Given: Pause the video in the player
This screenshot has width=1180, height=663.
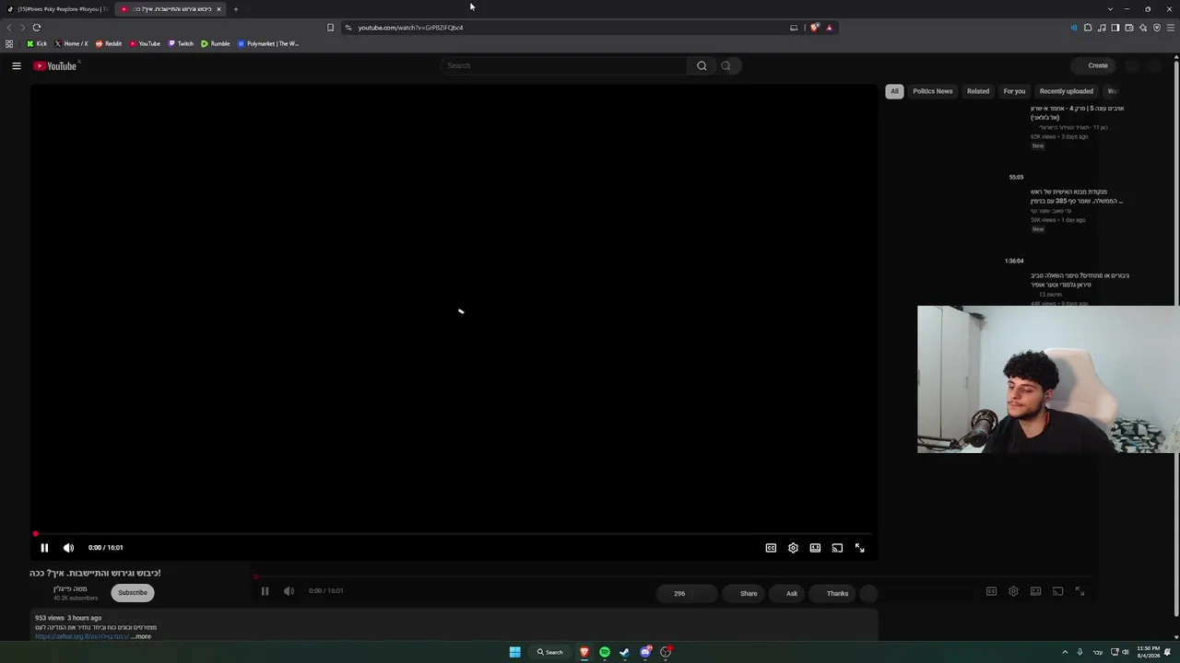Looking at the screenshot, I should 44,548.
